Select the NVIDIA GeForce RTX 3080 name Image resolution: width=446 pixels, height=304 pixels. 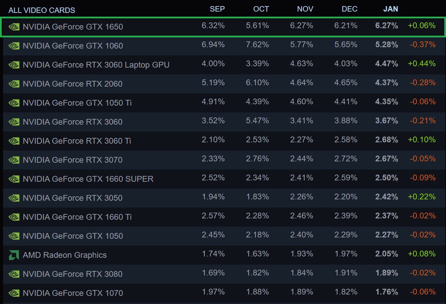72,274
